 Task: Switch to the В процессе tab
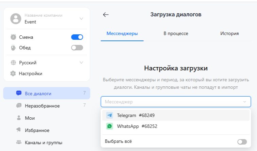(176, 33)
